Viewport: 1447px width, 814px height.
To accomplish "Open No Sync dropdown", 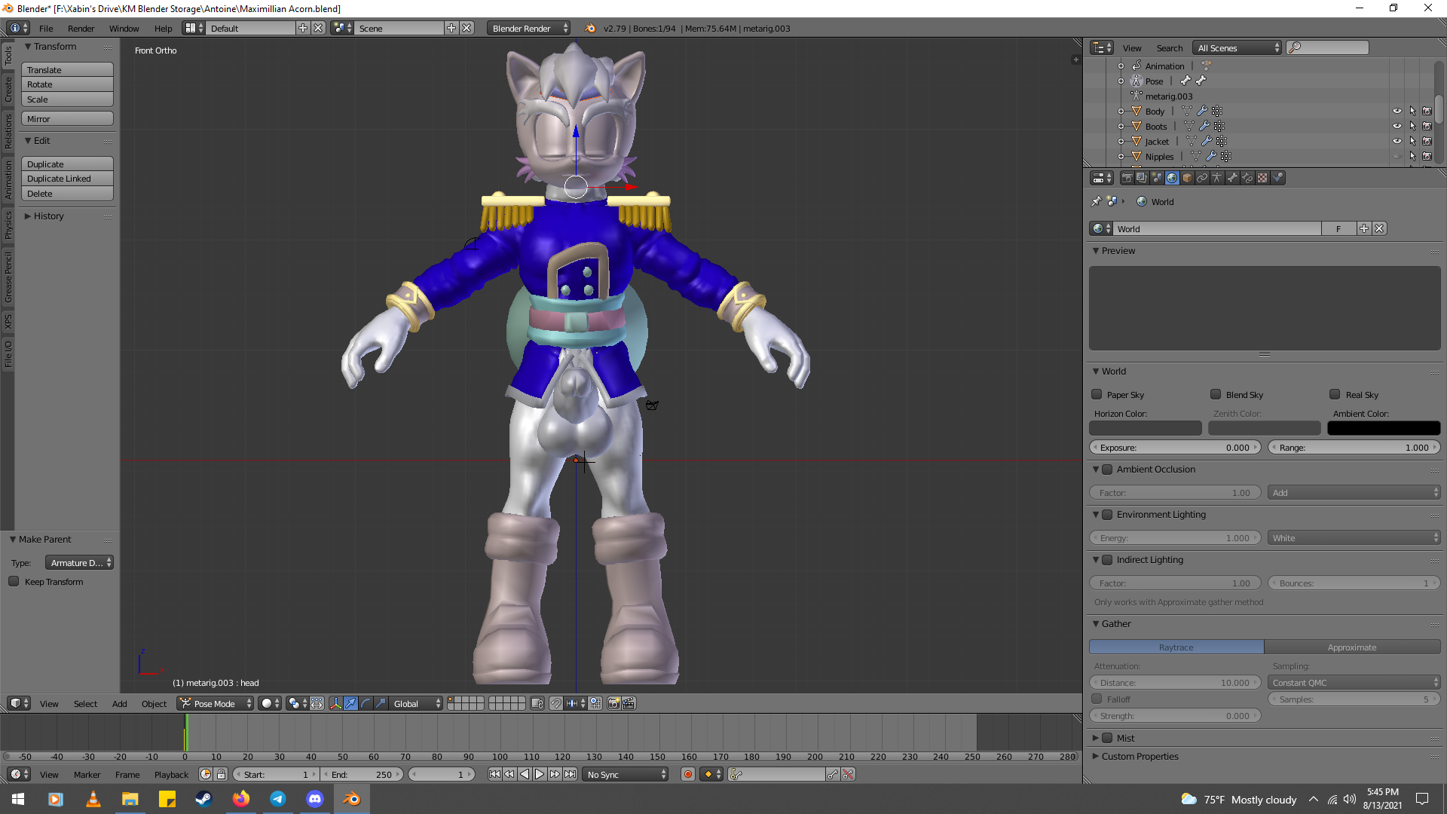I will click(x=625, y=774).
